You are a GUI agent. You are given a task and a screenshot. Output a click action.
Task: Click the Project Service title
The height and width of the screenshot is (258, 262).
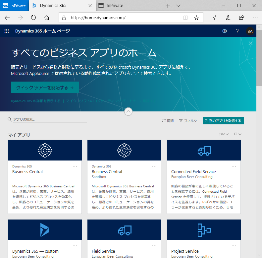pos(185,251)
